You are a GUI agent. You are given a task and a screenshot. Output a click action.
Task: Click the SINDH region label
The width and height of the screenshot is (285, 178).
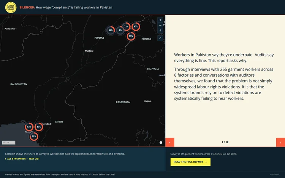pos(59,122)
